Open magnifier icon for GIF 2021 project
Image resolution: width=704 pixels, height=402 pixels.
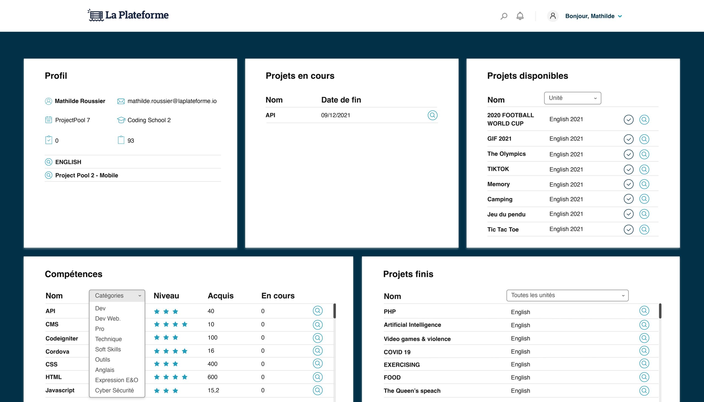click(644, 139)
